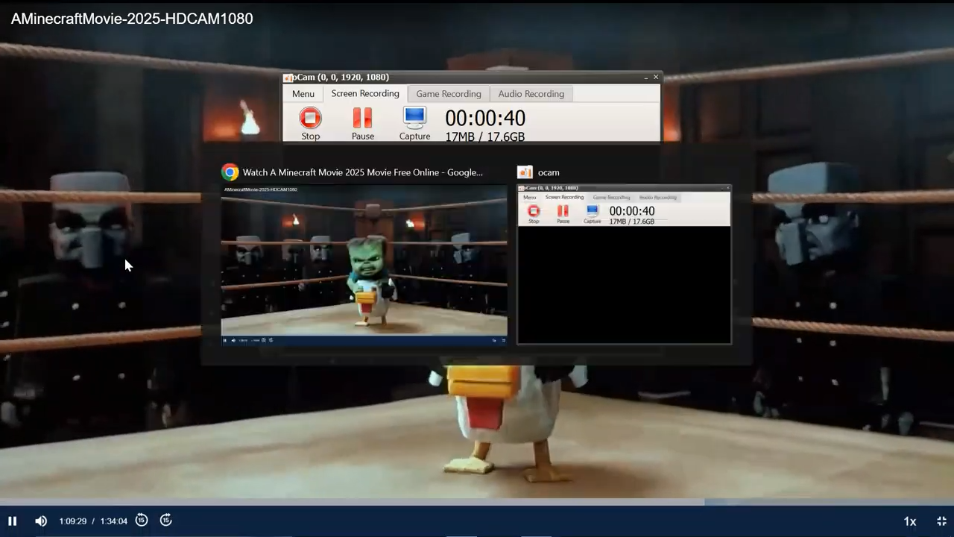This screenshot has width=954, height=537.
Task: Switch to Game Recording tab
Action: pyautogui.click(x=449, y=94)
